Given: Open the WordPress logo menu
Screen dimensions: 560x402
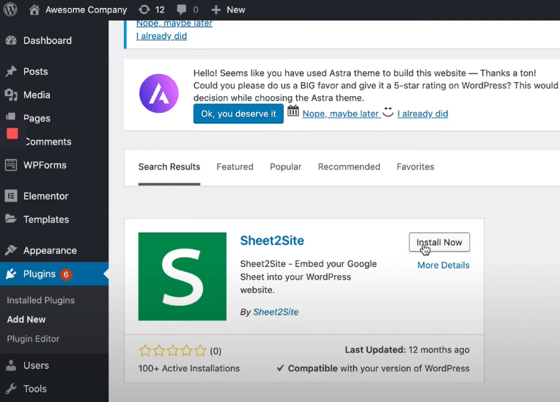Looking at the screenshot, I should pos(10,10).
